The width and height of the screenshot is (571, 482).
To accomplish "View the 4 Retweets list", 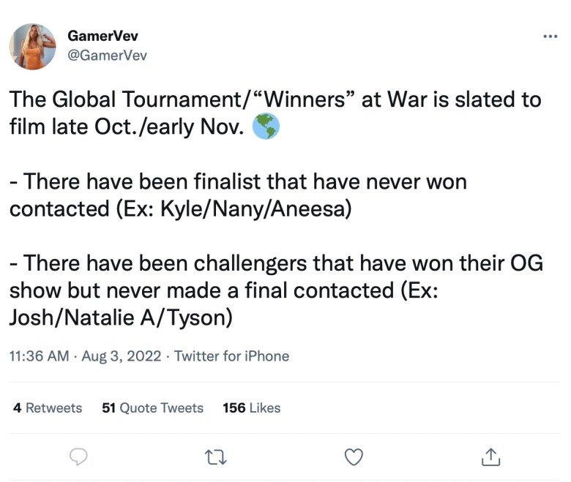I will click(x=48, y=407).
